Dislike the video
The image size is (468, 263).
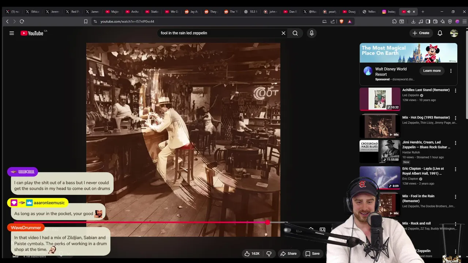click(269, 254)
